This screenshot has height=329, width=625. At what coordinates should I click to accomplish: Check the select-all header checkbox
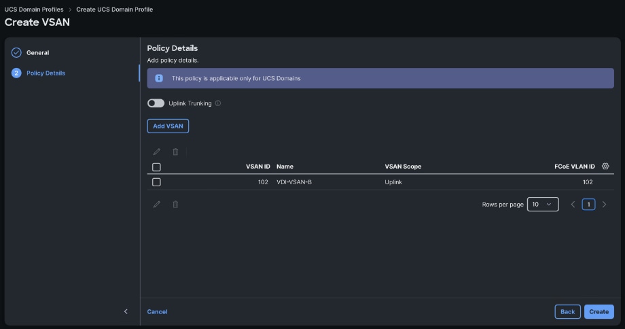(157, 167)
